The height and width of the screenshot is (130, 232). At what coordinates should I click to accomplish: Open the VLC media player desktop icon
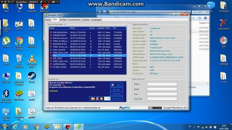[x=32, y=61]
